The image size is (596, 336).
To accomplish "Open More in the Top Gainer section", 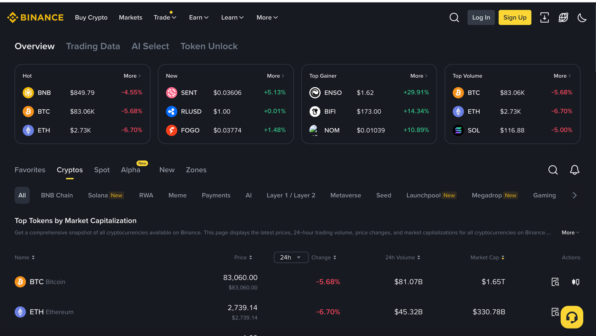I will coord(418,75).
